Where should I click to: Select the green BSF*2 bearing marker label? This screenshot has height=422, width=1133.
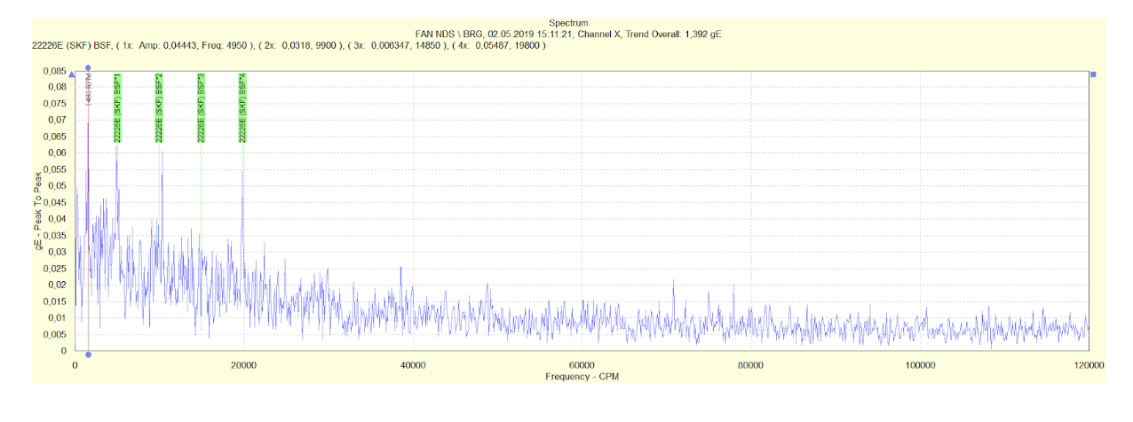click(x=159, y=107)
